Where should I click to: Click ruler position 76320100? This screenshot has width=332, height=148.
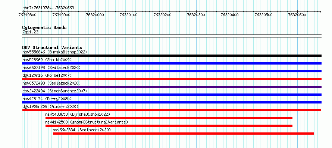[129, 15]
